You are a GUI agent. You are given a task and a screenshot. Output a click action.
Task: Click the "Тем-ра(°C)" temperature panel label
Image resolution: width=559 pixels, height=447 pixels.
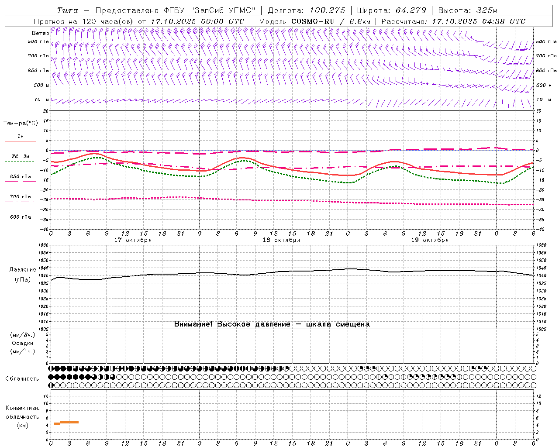[21, 124]
